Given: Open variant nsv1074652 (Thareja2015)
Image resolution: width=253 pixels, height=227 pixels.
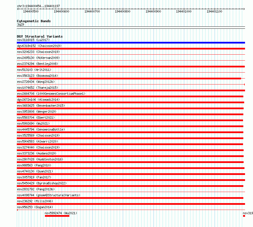Looking at the screenshot, I should coord(38,88).
